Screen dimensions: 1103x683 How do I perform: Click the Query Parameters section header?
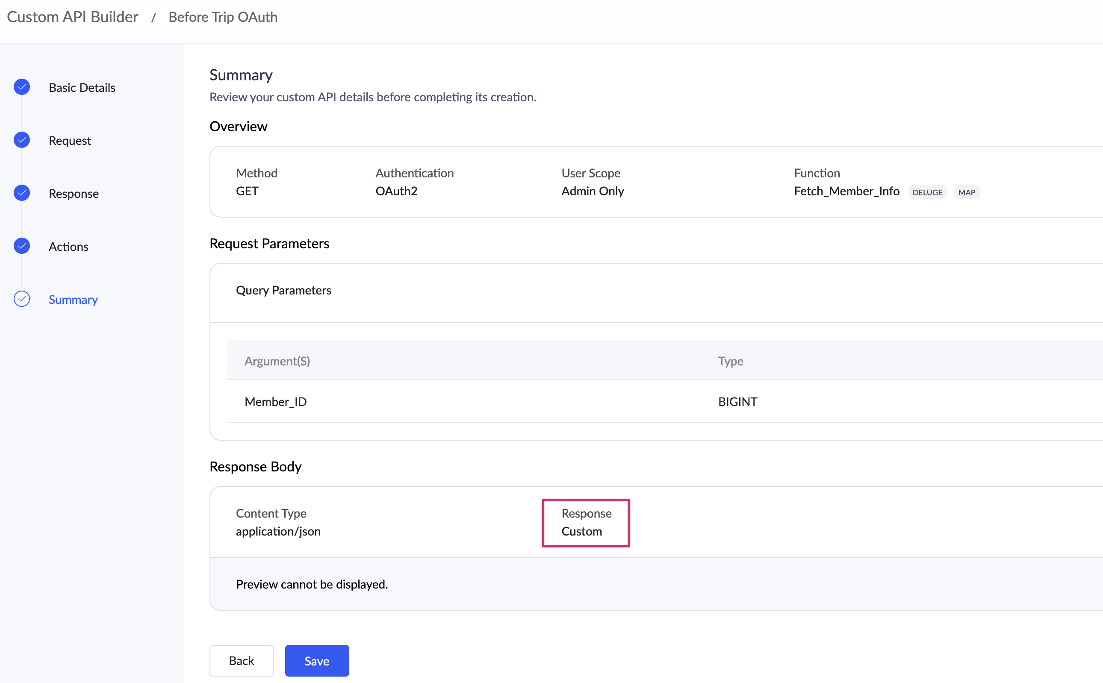[283, 290]
